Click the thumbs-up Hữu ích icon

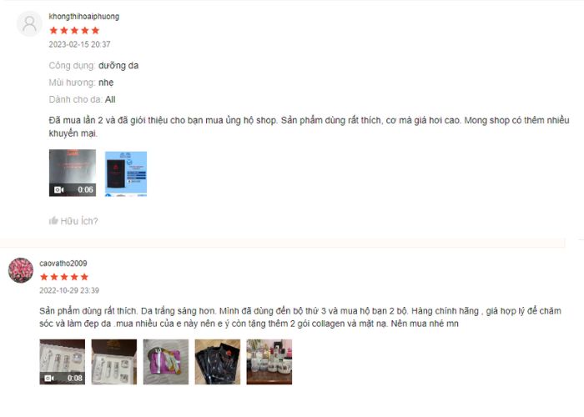53,221
